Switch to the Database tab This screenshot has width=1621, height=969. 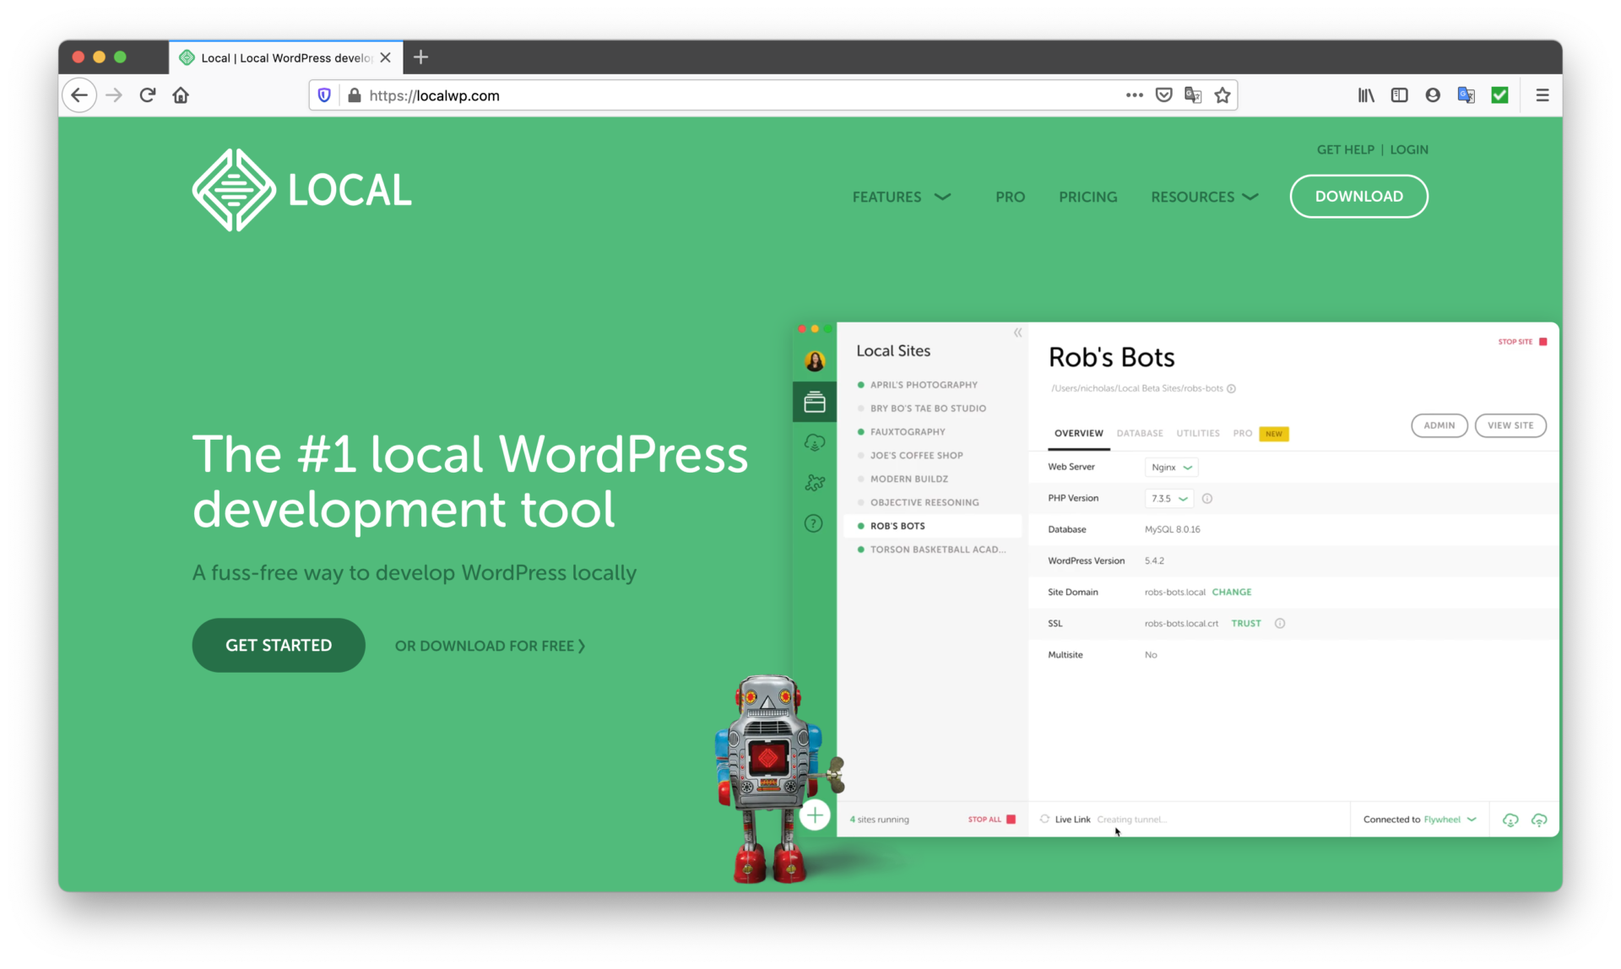(x=1140, y=434)
